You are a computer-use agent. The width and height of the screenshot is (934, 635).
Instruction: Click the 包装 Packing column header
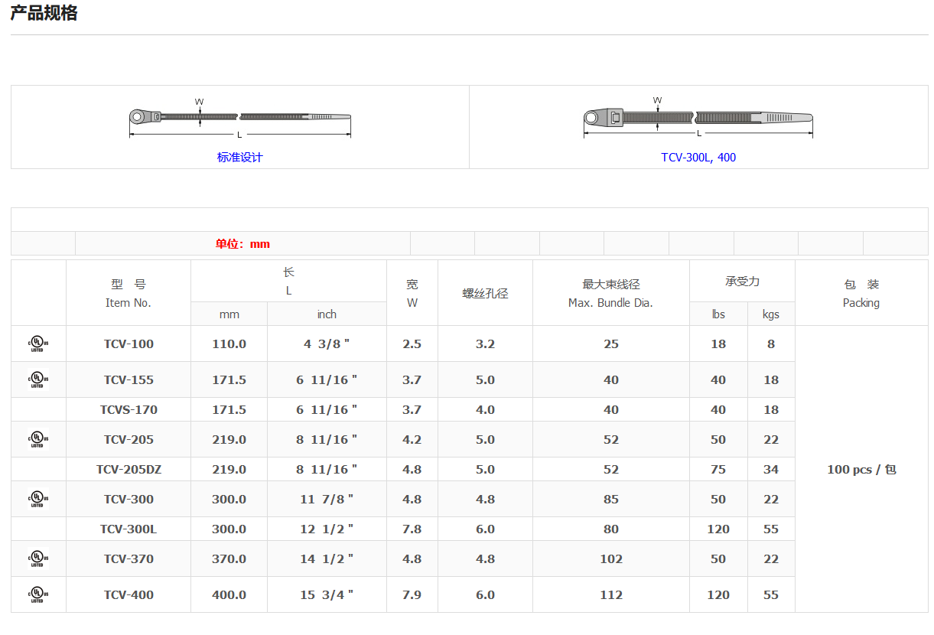pyautogui.click(x=861, y=293)
